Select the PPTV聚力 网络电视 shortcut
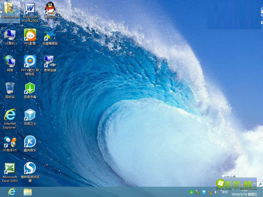Screen dimensions: 263x197 click(30, 62)
